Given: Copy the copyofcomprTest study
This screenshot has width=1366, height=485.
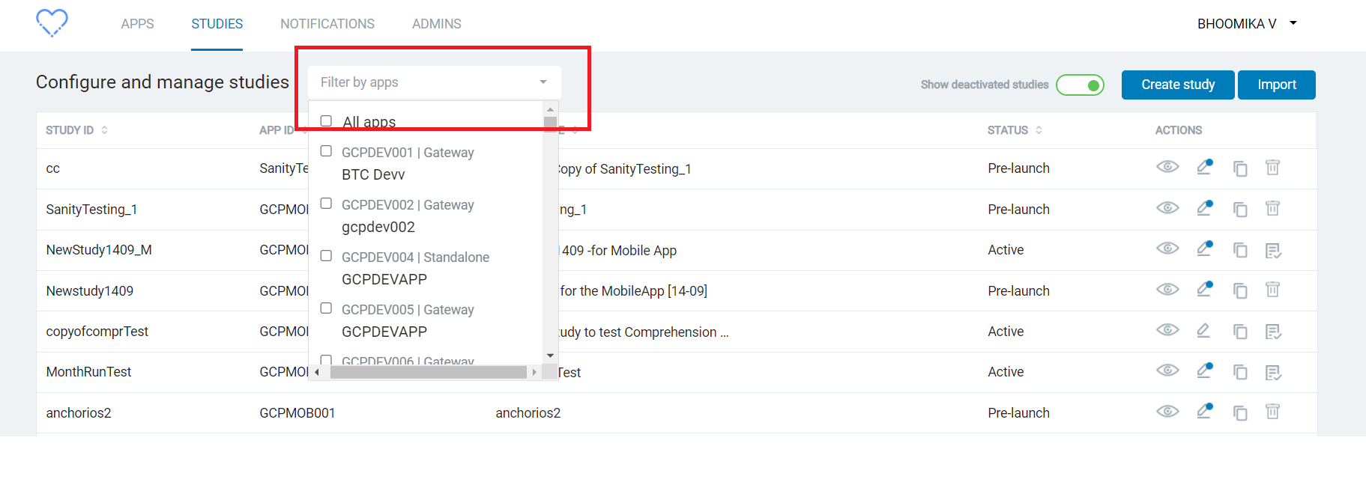Looking at the screenshot, I should click(x=1240, y=332).
